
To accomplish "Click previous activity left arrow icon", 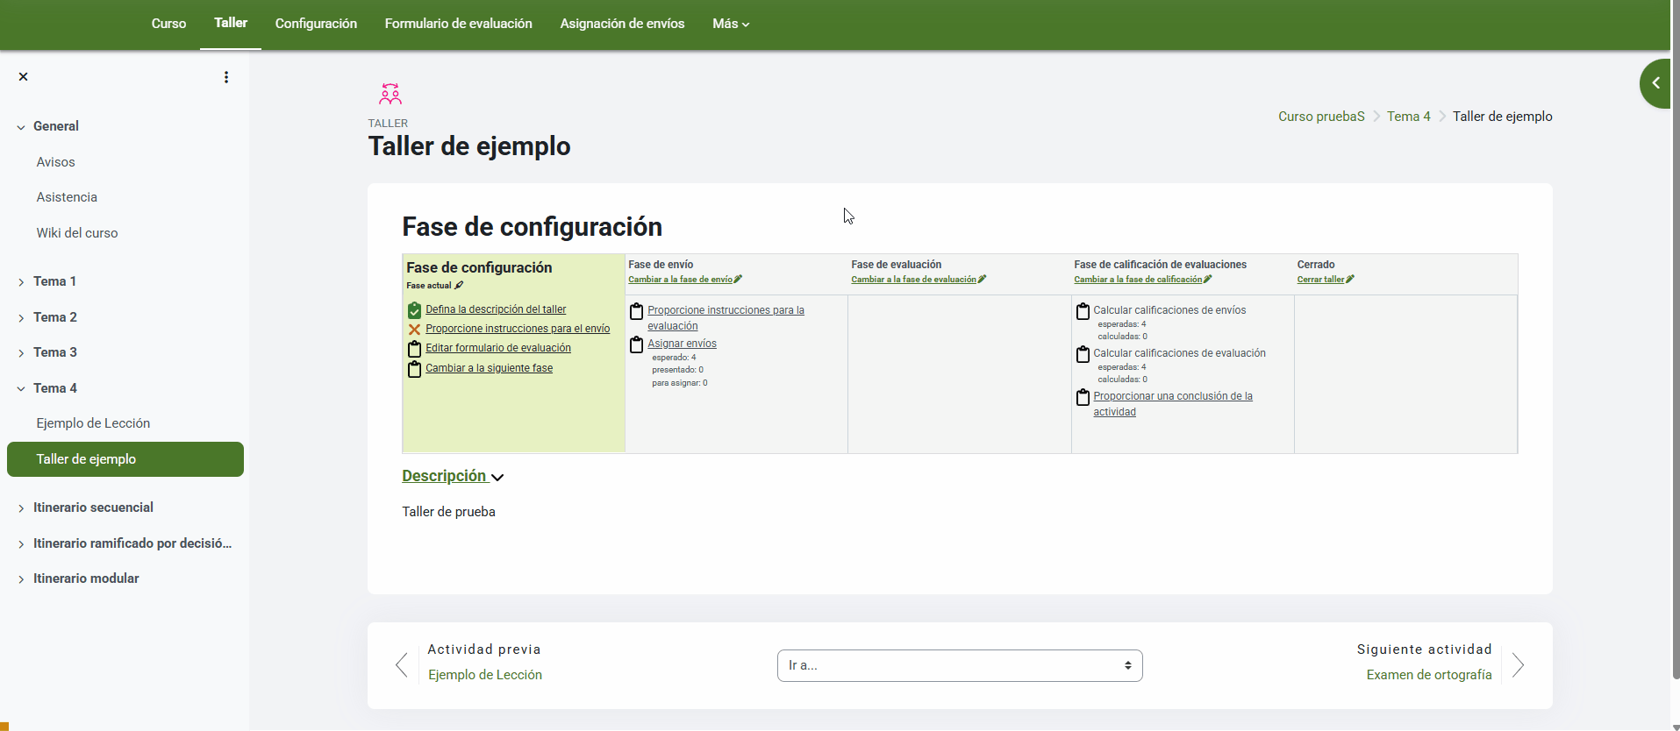I will 402,665.
